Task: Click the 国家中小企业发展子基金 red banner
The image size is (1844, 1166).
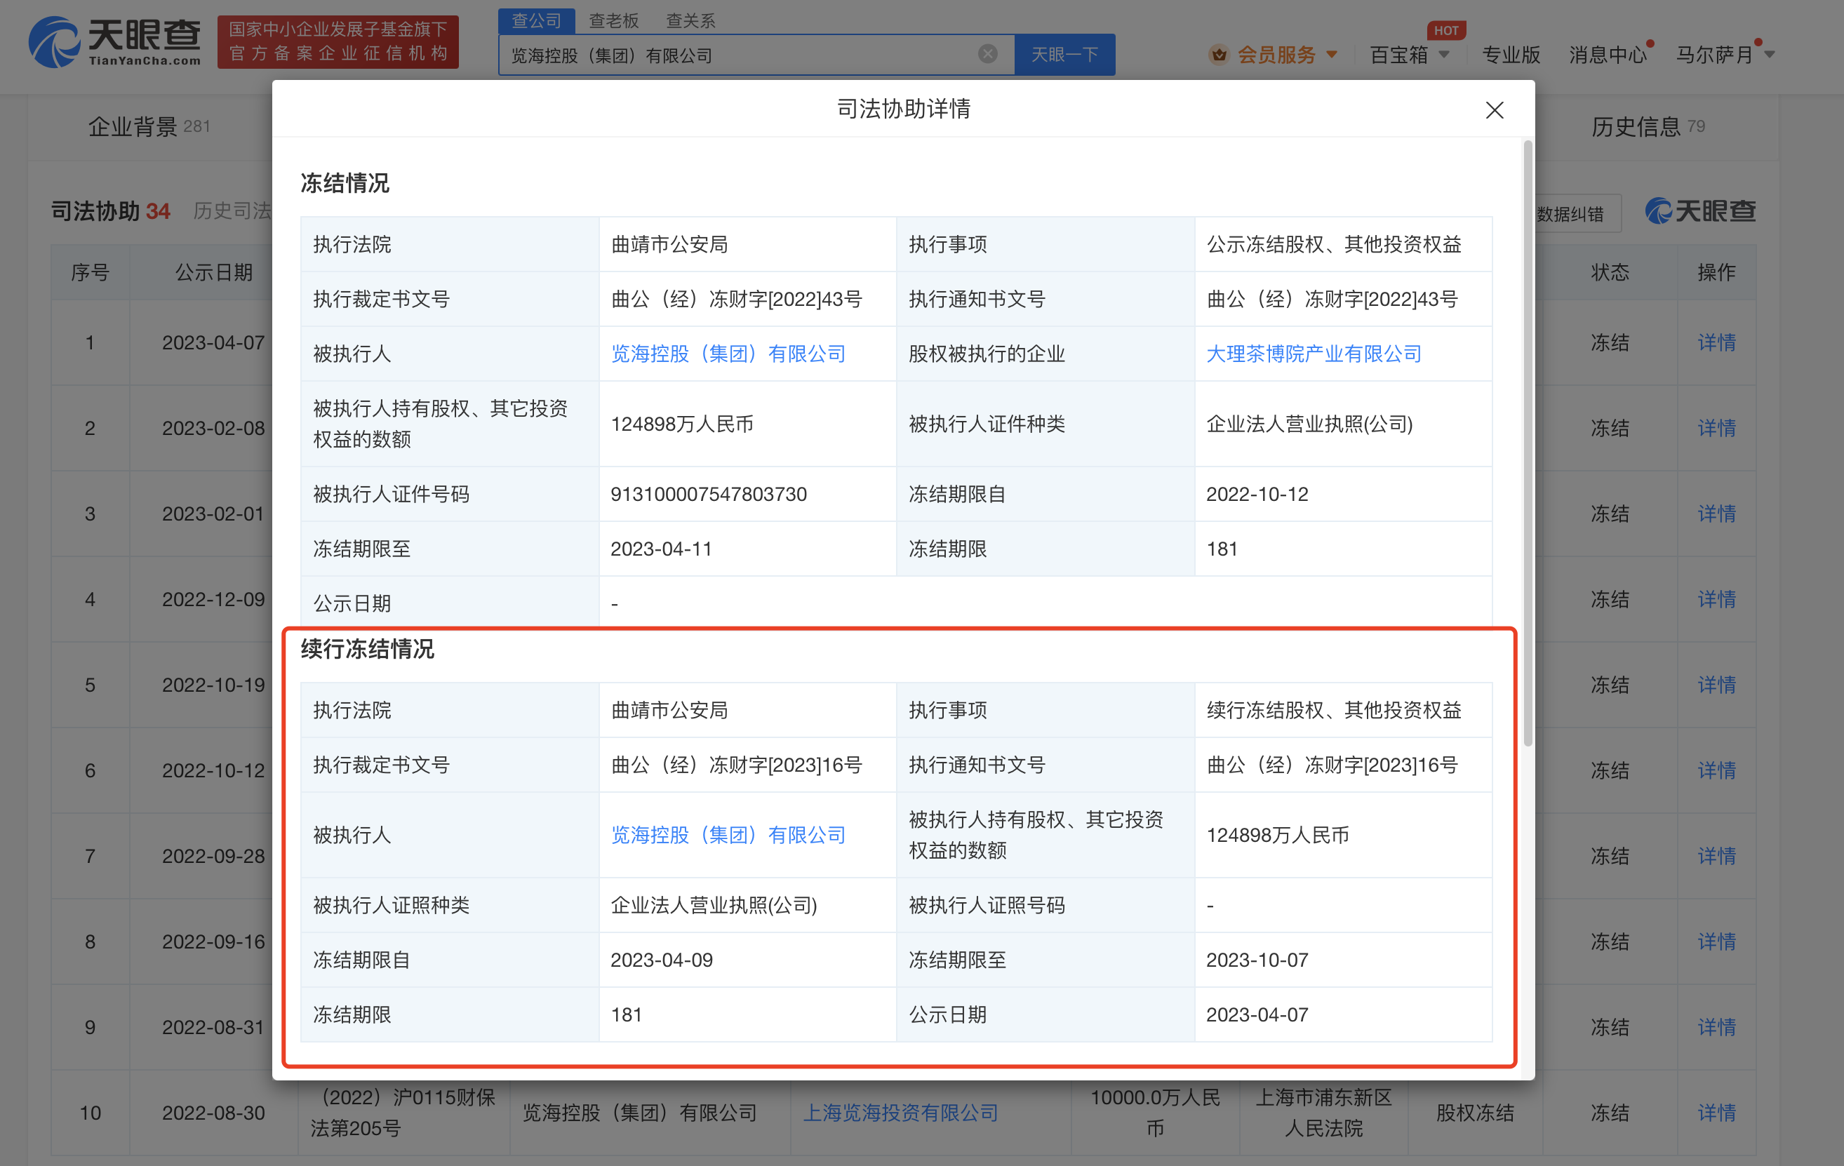Action: click(x=338, y=42)
